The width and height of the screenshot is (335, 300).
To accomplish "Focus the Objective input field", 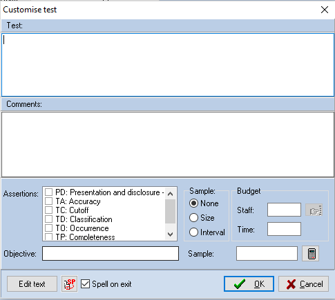I will (111, 254).
